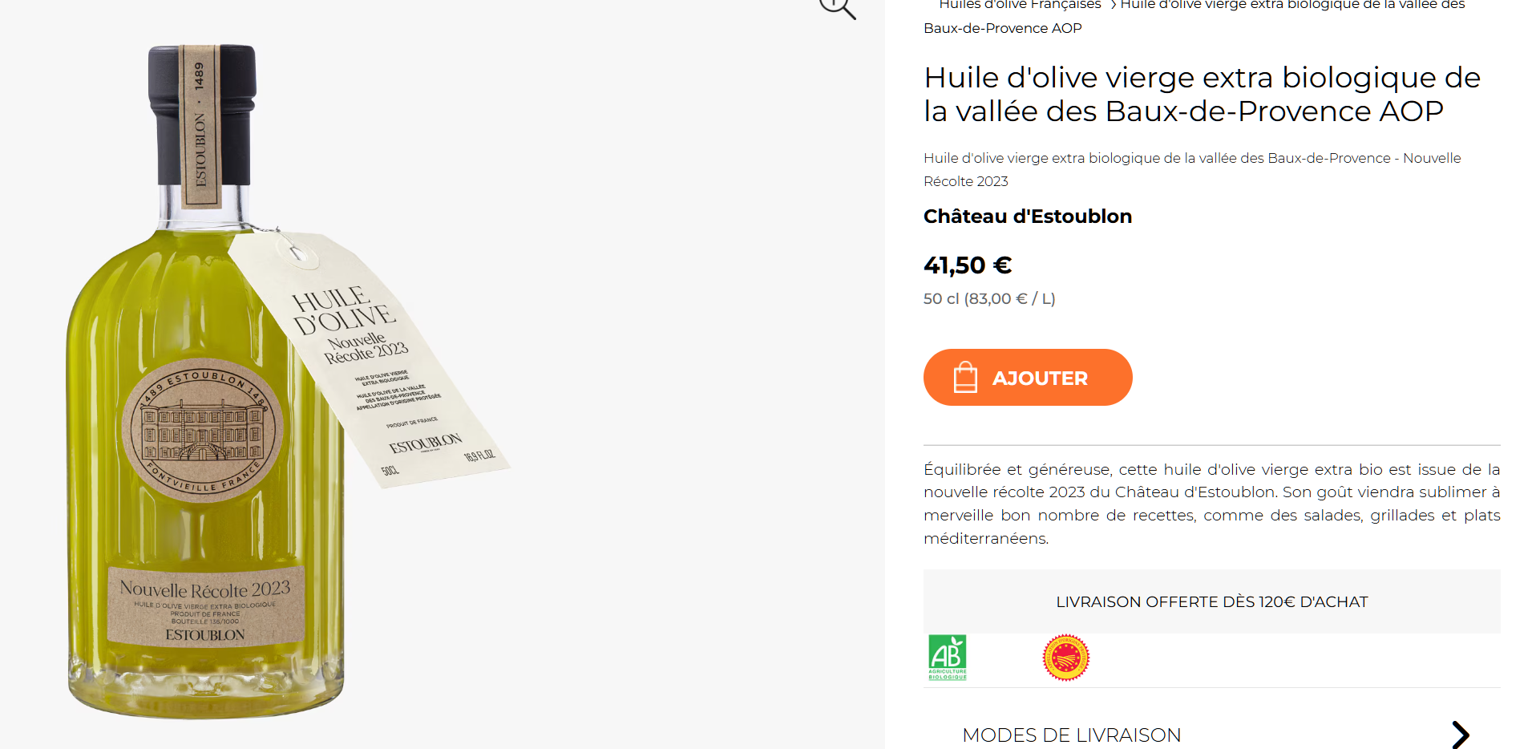Click the round Estoublon seal on the bottle
Image resolution: width=1536 pixels, height=749 pixels.
click(x=202, y=431)
